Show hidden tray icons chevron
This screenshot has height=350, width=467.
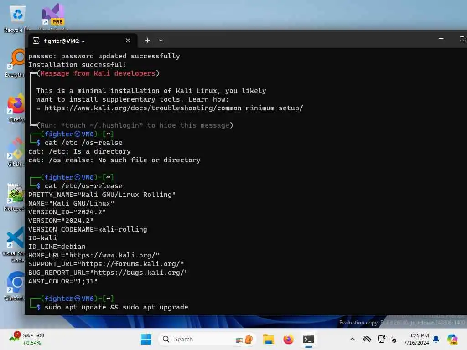click(x=353, y=339)
